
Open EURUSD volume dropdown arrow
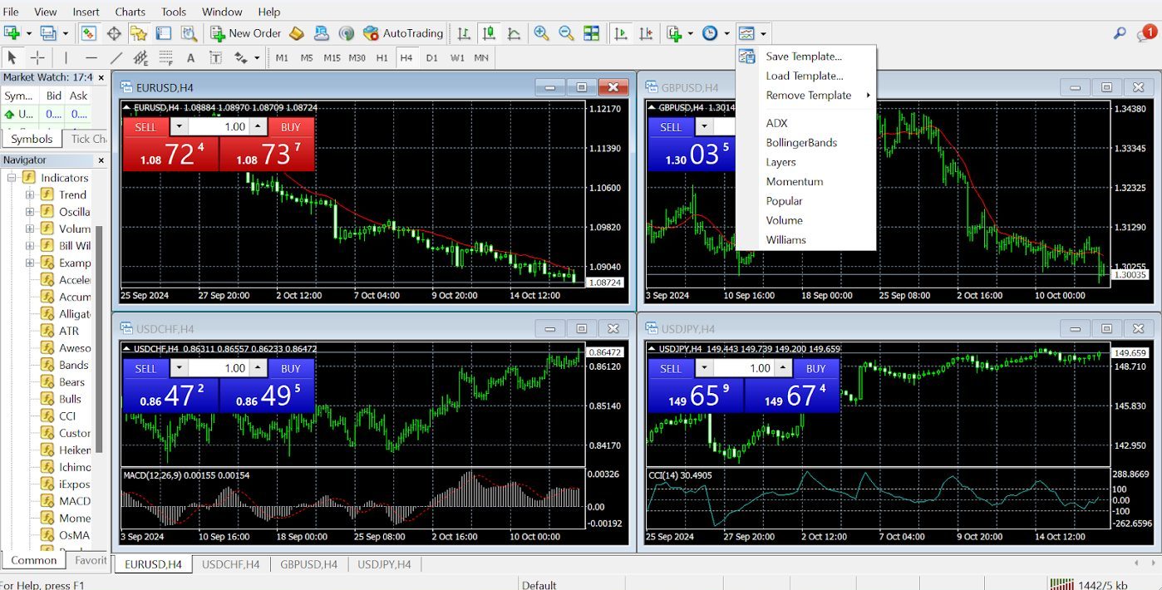click(x=179, y=127)
